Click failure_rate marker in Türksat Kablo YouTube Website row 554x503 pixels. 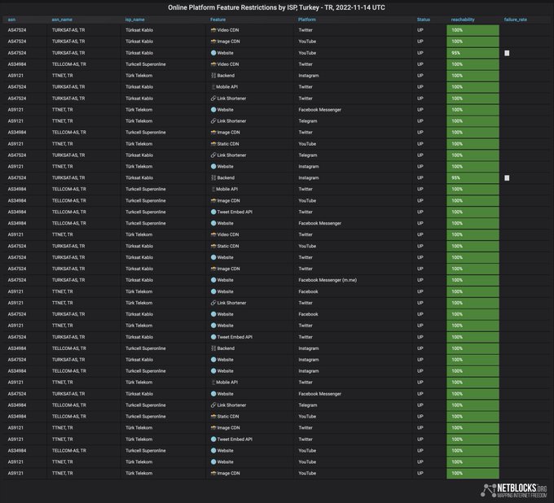[x=507, y=53]
